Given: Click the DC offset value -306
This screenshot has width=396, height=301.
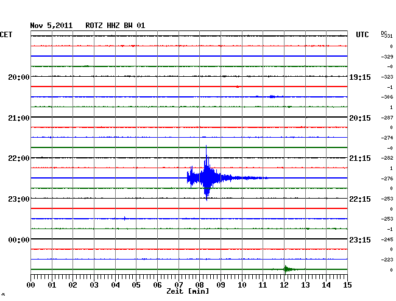Looking at the screenshot, I should 387,97.
